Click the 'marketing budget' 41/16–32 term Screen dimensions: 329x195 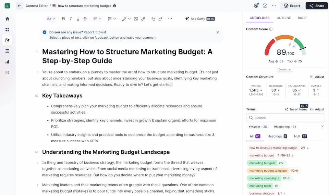pos(261,155)
